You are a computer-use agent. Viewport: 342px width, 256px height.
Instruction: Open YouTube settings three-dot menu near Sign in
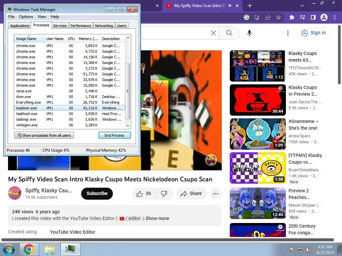[288, 33]
